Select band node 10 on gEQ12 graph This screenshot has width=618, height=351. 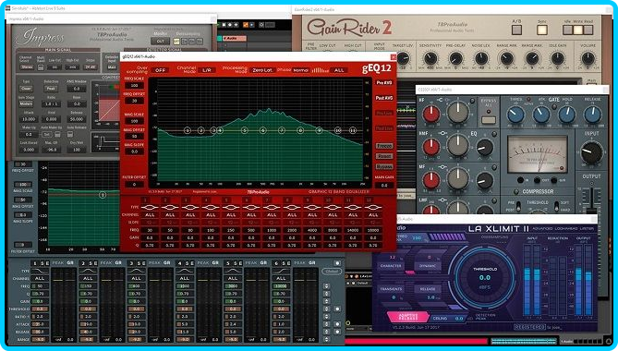pyautogui.click(x=338, y=130)
